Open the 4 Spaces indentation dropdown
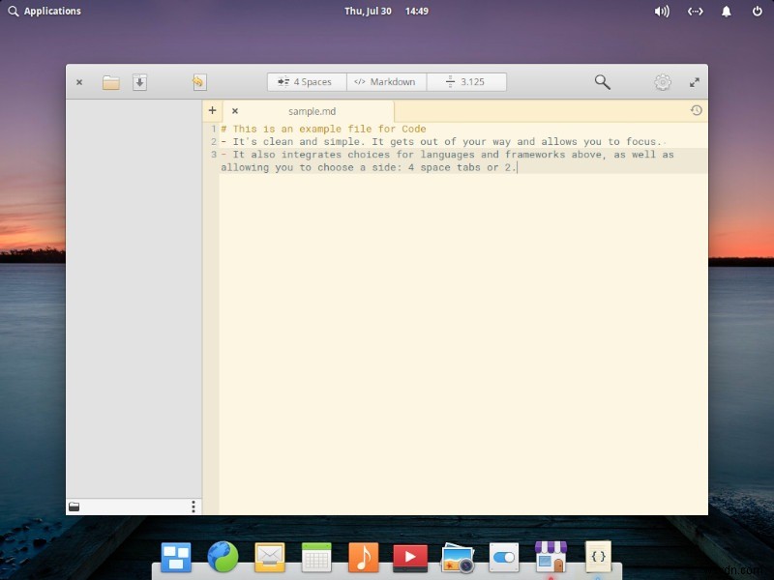Viewport: 774px width, 580px height. tap(306, 81)
